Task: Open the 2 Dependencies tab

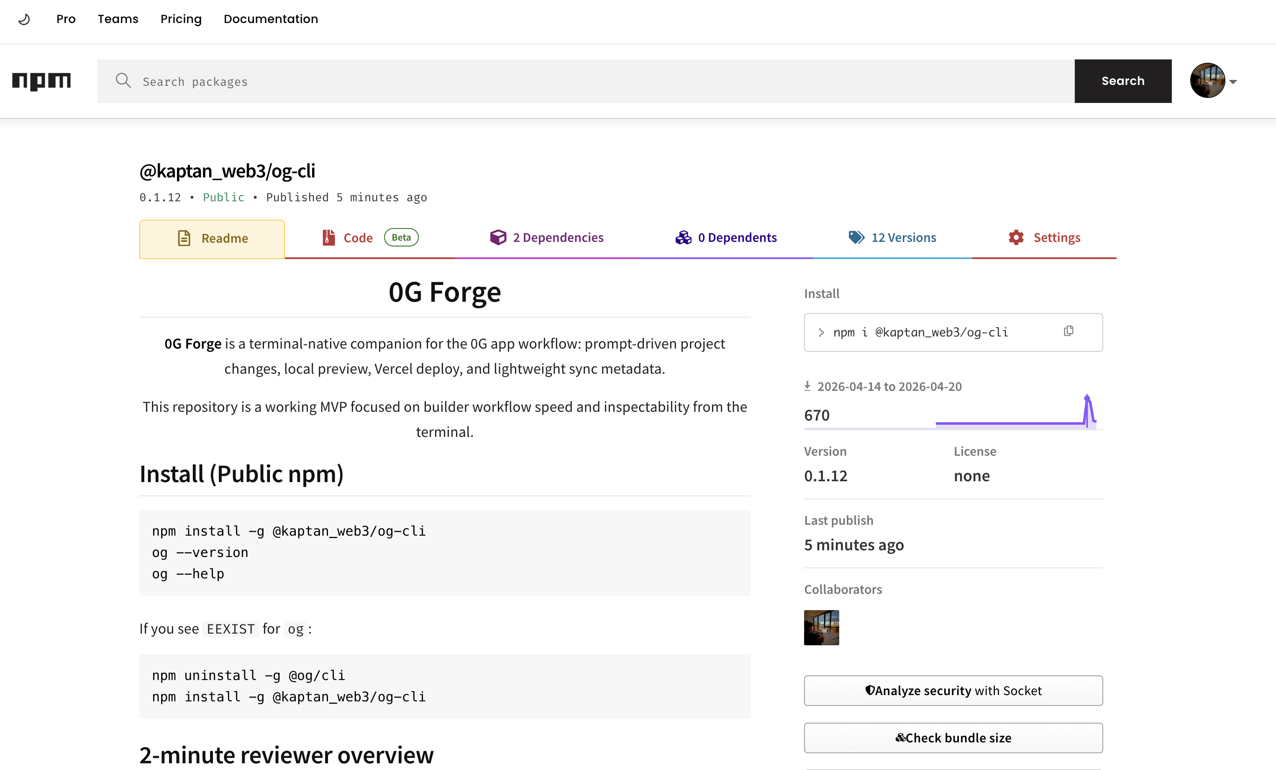Action: click(547, 238)
